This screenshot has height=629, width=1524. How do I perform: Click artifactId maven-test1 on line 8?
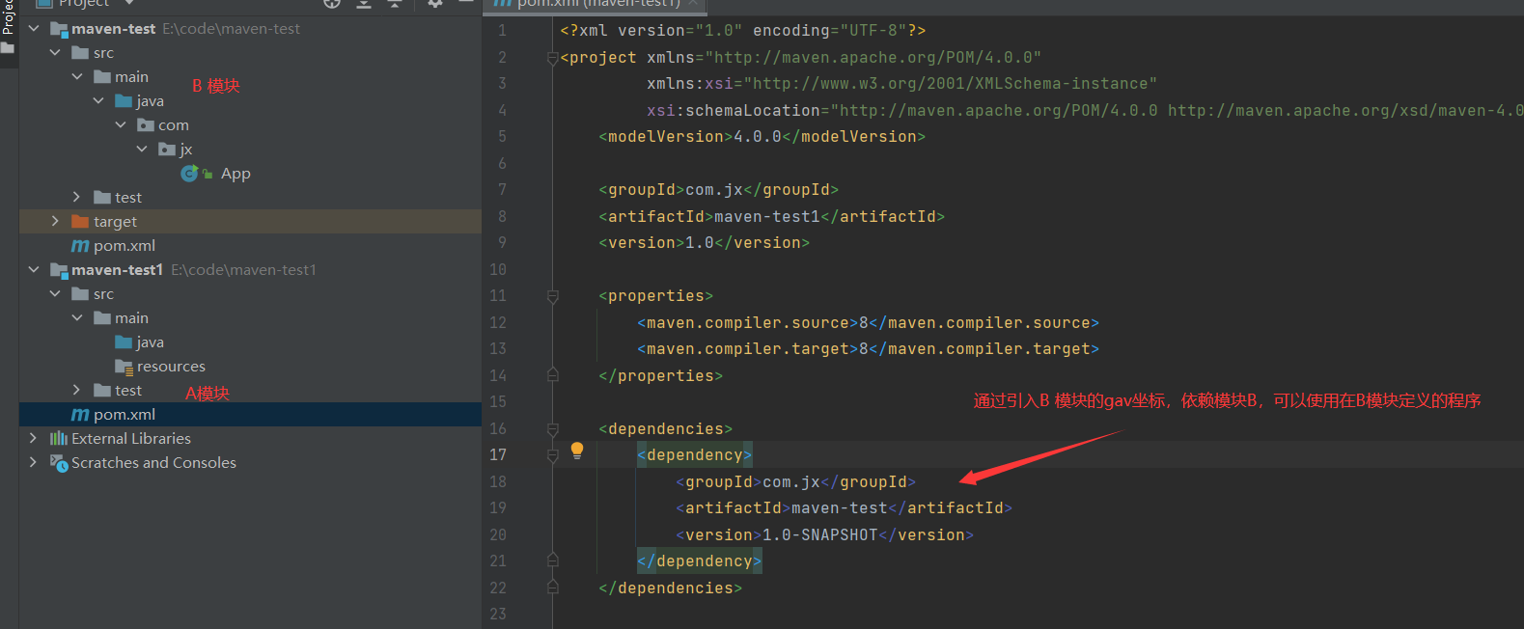772,217
